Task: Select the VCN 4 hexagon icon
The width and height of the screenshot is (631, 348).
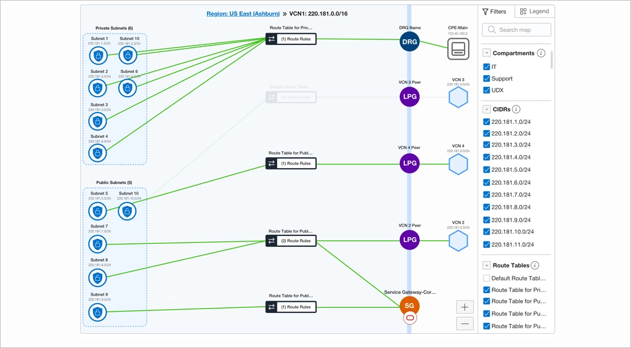Action: click(x=458, y=164)
